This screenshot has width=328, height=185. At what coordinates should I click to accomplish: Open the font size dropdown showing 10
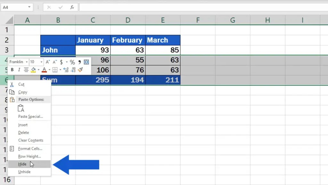41,62
